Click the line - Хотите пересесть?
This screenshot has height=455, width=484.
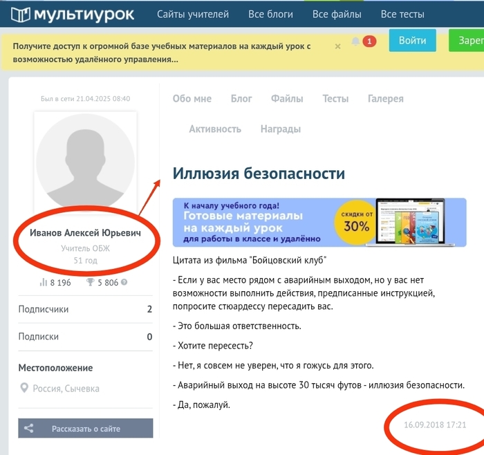click(213, 346)
